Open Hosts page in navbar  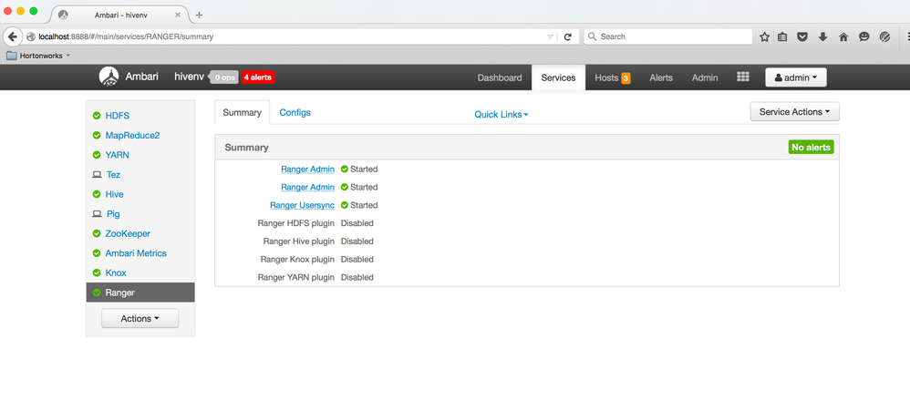click(x=606, y=77)
